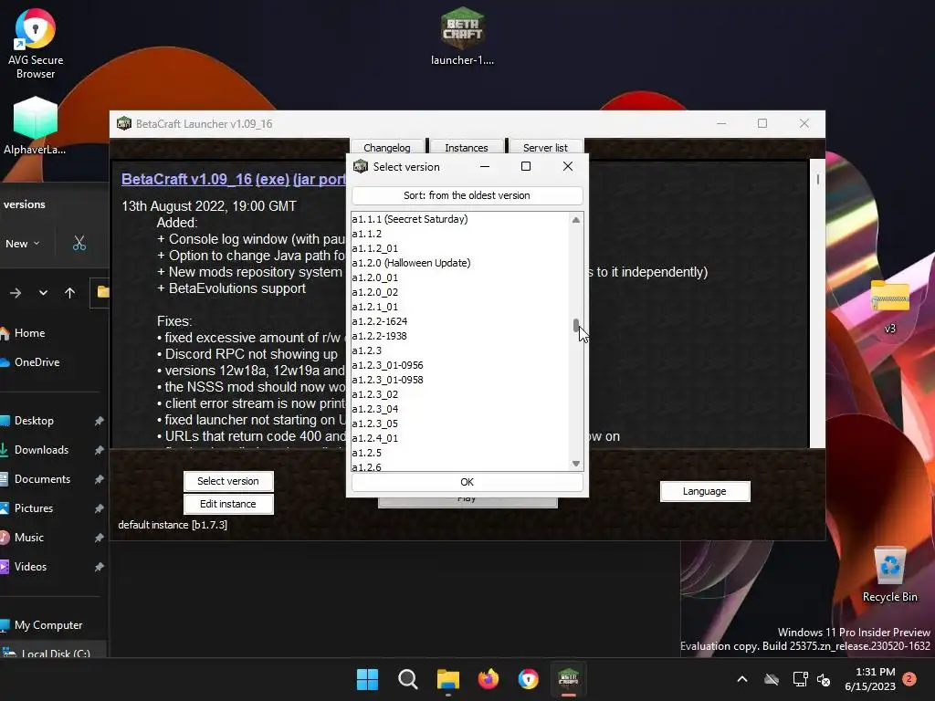Show hidden system tray icons
The height and width of the screenshot is (701, 935).
click(x=742, y=679)
